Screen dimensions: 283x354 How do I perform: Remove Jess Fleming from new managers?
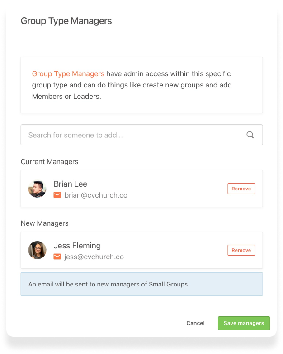(x=241, y=250)
